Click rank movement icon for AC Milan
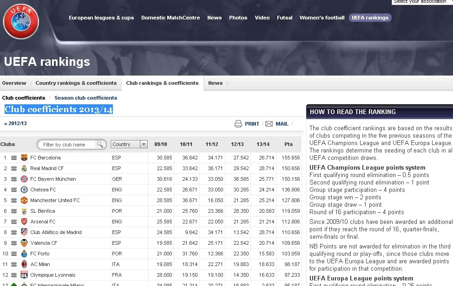This screenshot has width=453, height=286. (14, 264)
